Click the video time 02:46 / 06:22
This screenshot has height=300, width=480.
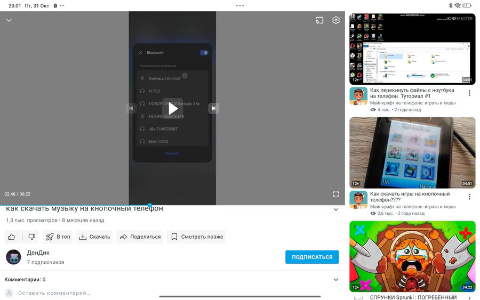[x=18, y=194]
